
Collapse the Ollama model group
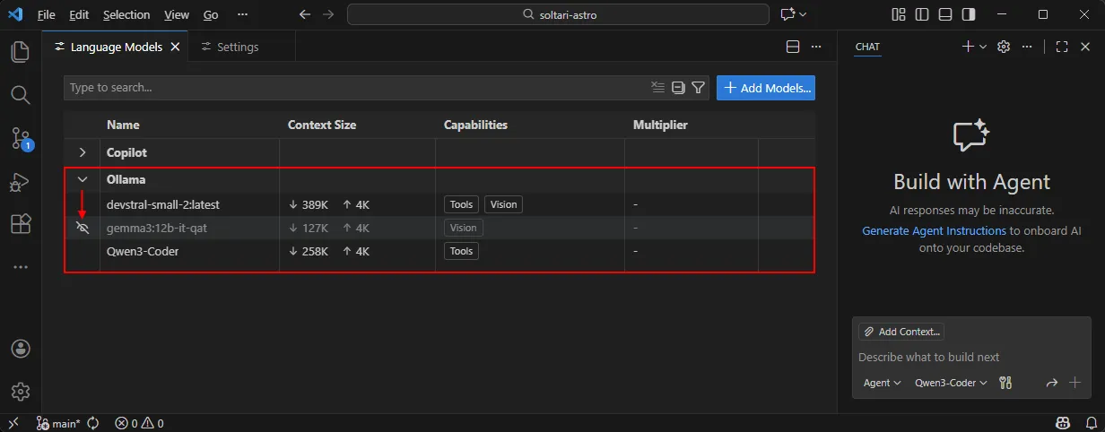click(x=83, y=179)
